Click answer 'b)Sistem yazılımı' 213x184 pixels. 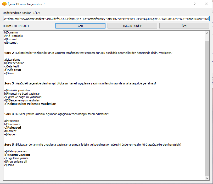[x=17, y=155]
